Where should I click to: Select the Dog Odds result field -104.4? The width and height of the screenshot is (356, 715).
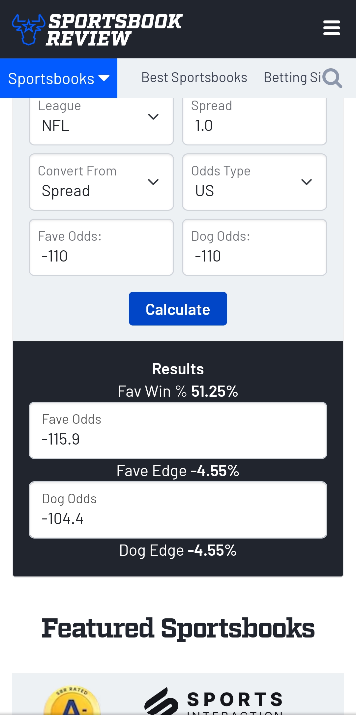tap(178, 510)
